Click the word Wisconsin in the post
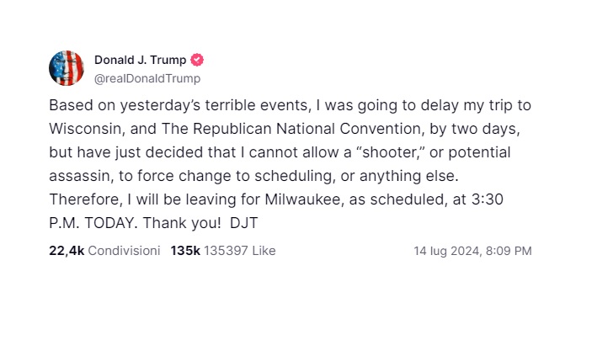Image resolution: width=597 pixels, height=340 pixels. pos(84,130)
